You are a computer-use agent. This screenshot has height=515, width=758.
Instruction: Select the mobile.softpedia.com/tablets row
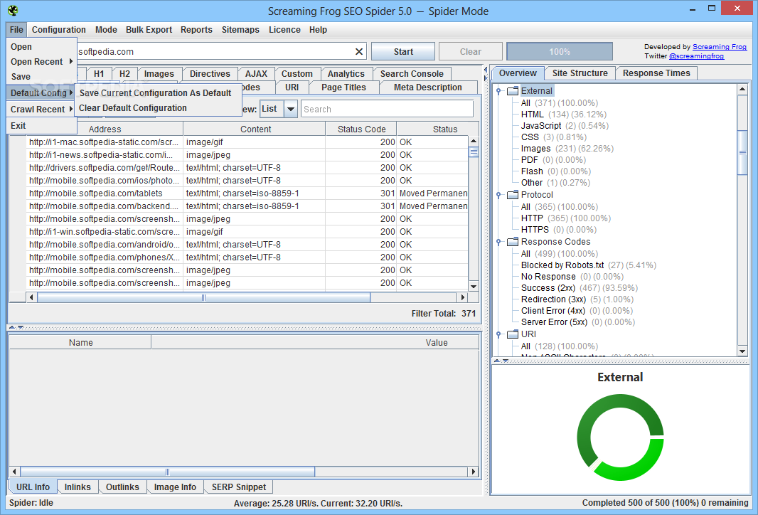[x=247, y=193]
